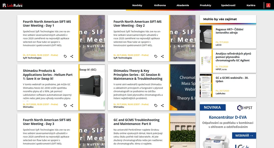The width and height of the screenshot is (274, 148).
Task: Share the SIFT-MS User Meeting Day 2 card
Action: point(162,57)
